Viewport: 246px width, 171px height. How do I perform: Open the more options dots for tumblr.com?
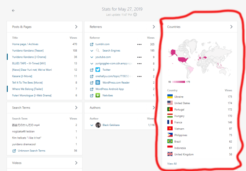pos(139,44)
